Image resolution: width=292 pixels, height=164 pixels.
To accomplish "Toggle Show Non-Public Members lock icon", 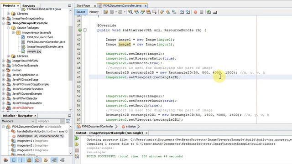I will tap(29, 160).
